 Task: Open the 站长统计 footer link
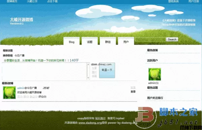(100, 118)
